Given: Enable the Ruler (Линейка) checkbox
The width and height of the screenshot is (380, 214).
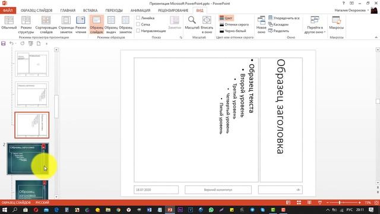Looking at the screenshot, I should click(138, 18).
